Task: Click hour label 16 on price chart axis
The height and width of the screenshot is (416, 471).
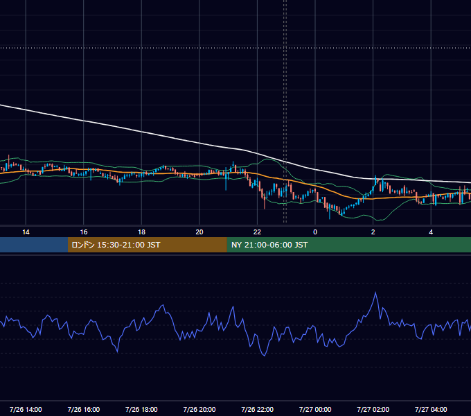Action: click(84, 232)
